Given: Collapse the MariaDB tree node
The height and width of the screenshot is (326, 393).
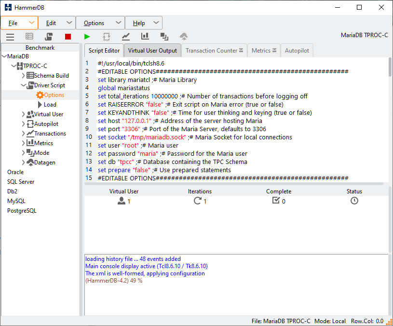Looking at the screenshot, I should coord(4,56).
